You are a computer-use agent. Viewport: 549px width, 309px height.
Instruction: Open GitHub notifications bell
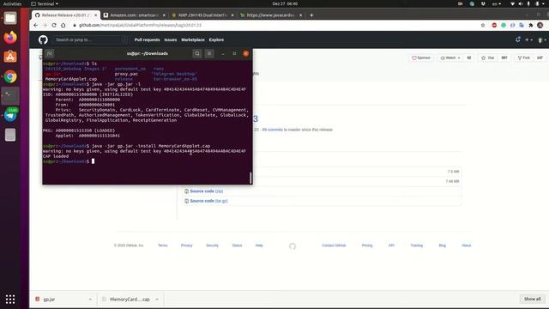coord(518,39)
